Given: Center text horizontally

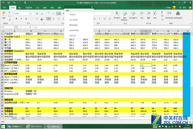Looking at the screenshot, I should (x=54, y=19).
